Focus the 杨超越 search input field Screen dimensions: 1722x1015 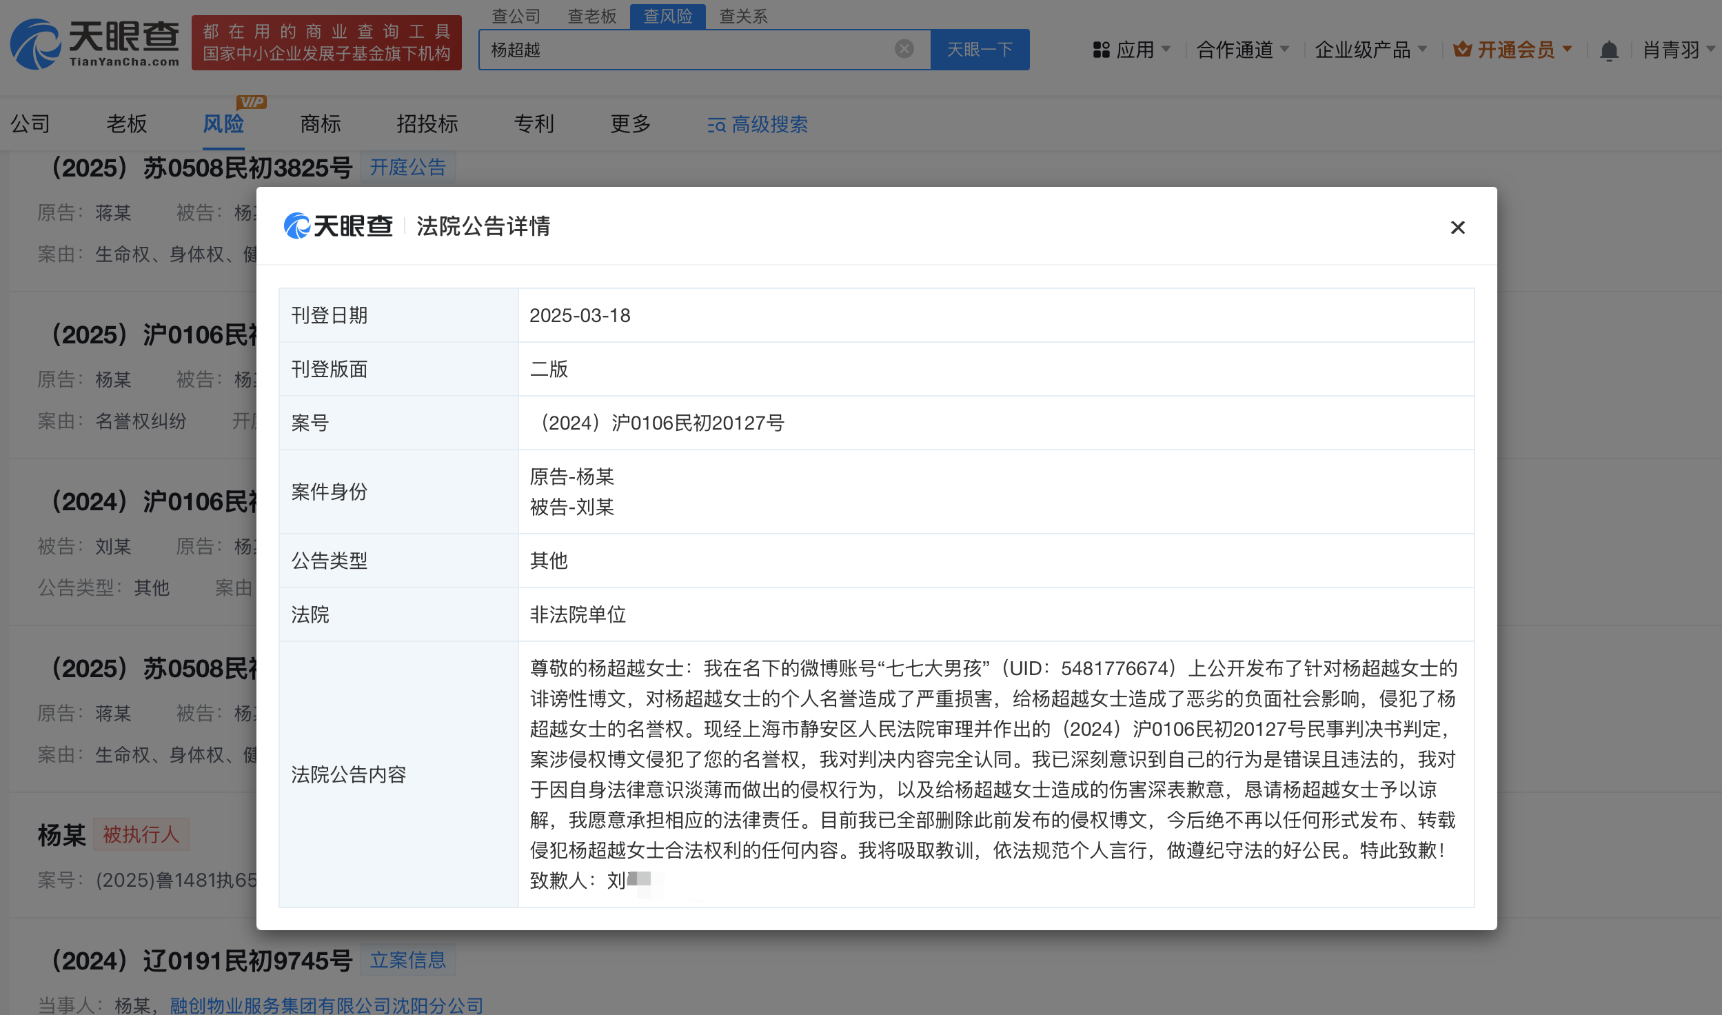[689, 50]
